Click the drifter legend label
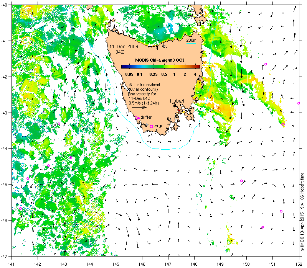The height and width of the screenshot is (268, 307). click(146, 117)
